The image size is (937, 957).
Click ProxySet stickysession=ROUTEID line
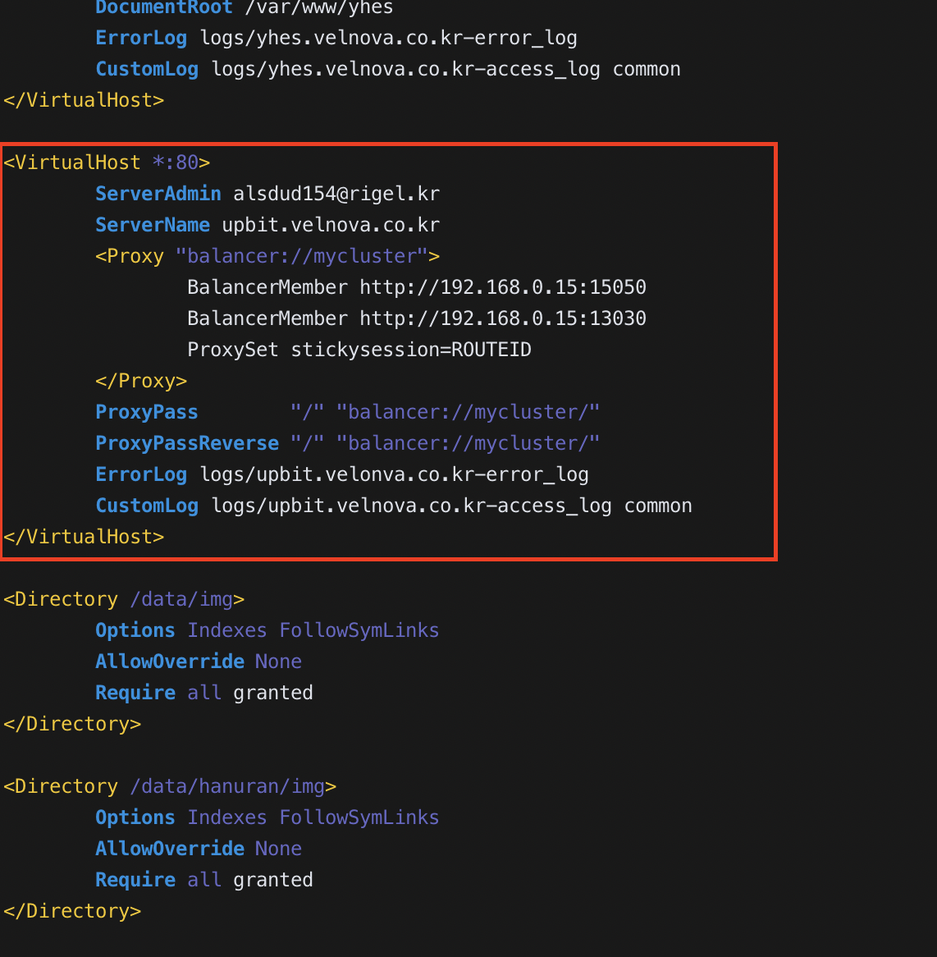coord(359,349)
